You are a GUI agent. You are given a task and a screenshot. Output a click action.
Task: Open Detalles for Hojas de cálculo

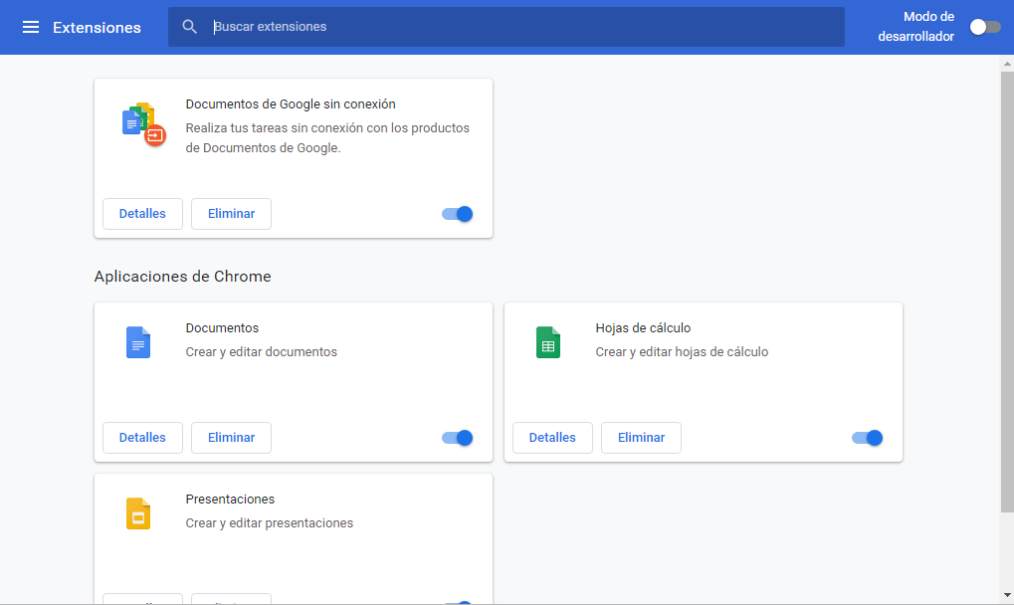pos(552,438)
